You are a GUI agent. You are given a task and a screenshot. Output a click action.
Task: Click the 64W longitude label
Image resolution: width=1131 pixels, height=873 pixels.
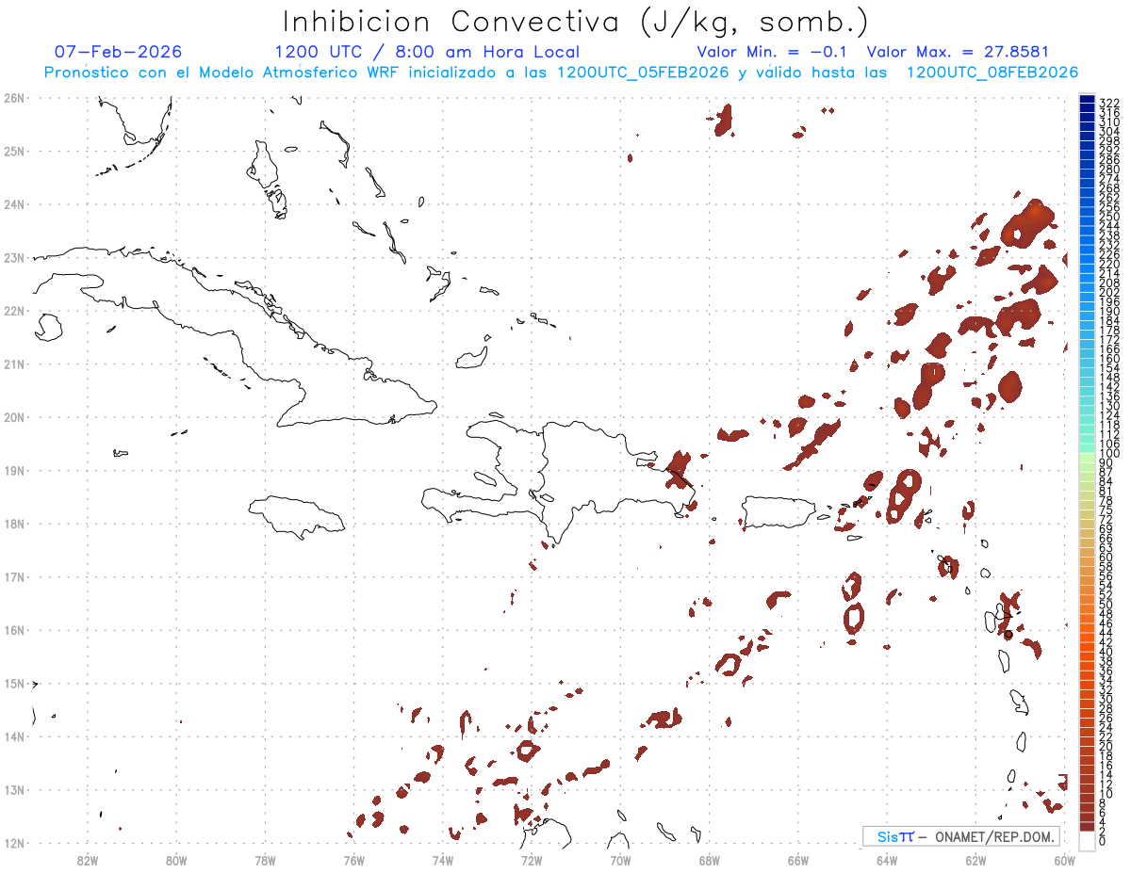[887, 860]
